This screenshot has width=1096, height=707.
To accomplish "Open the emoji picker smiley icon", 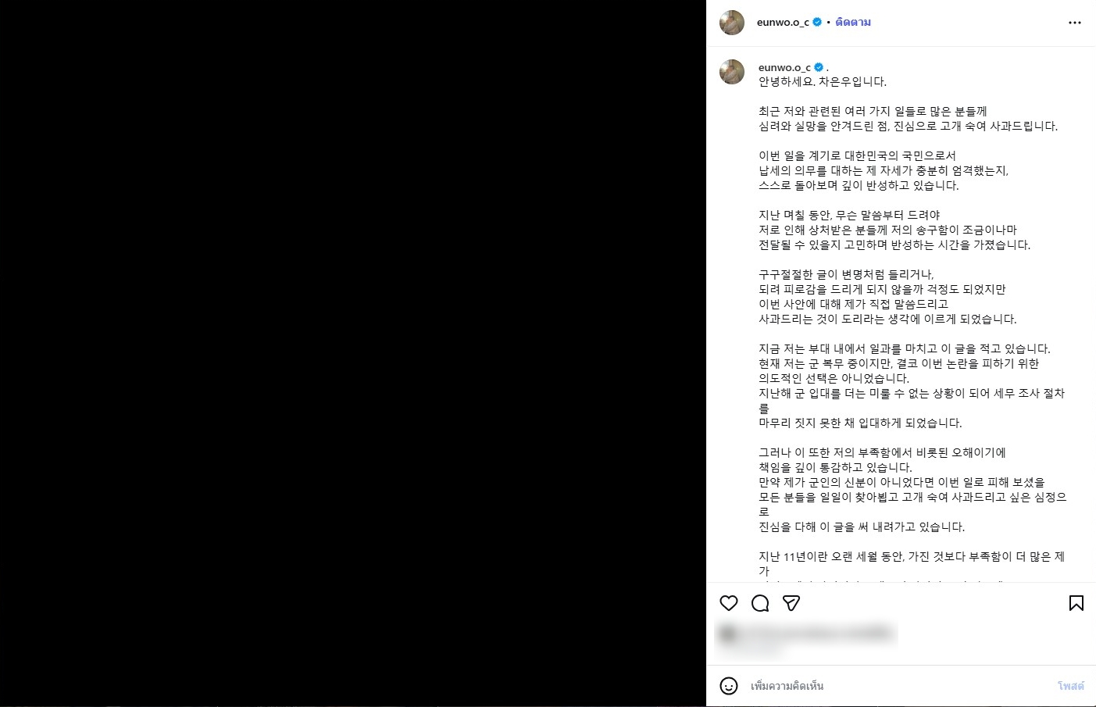I will click(729, 686).
